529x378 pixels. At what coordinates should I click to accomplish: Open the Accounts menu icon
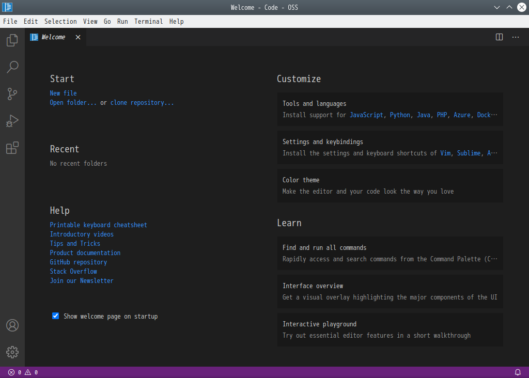tap(12, 325)
